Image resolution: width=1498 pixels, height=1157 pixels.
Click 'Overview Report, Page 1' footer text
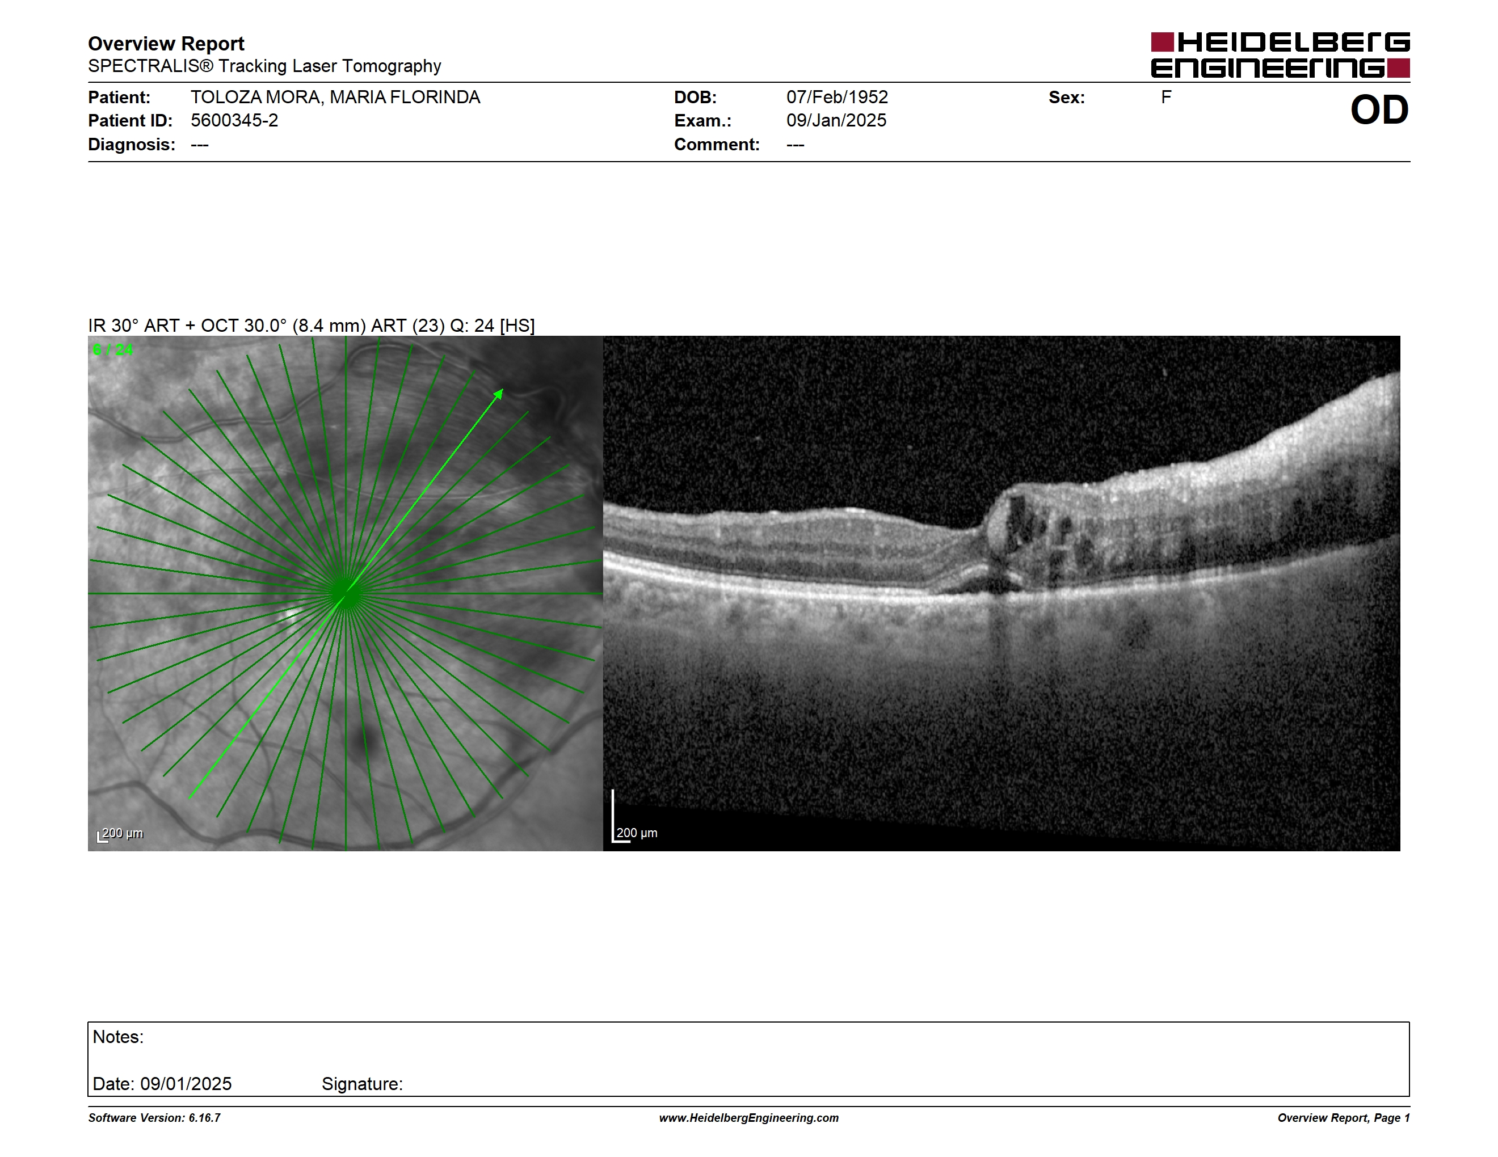[1344, 1118]
